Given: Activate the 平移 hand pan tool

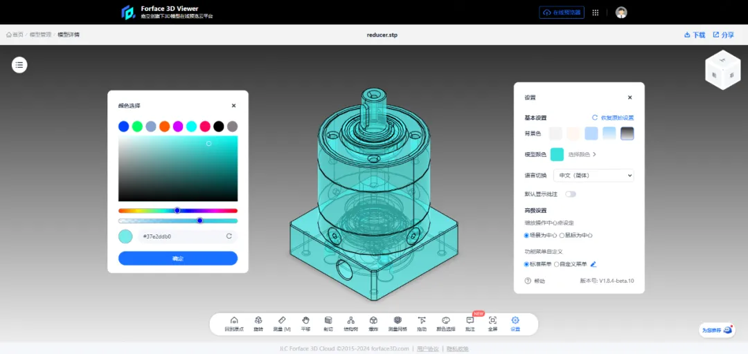Looking at the screenshot, I should tap(305, 321).
